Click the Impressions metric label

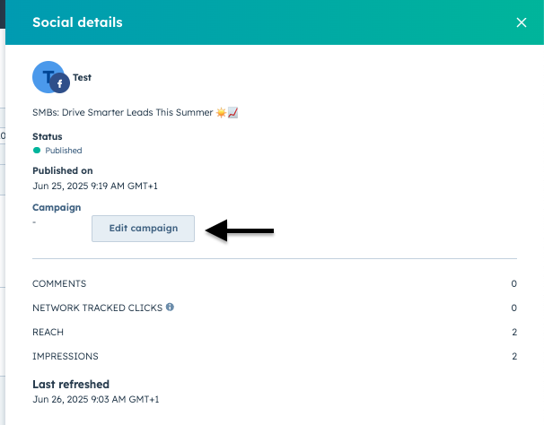[x=66, y=356]
